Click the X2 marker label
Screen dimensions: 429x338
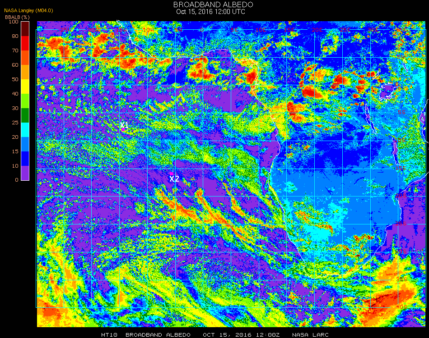click(x=174, y=179)
